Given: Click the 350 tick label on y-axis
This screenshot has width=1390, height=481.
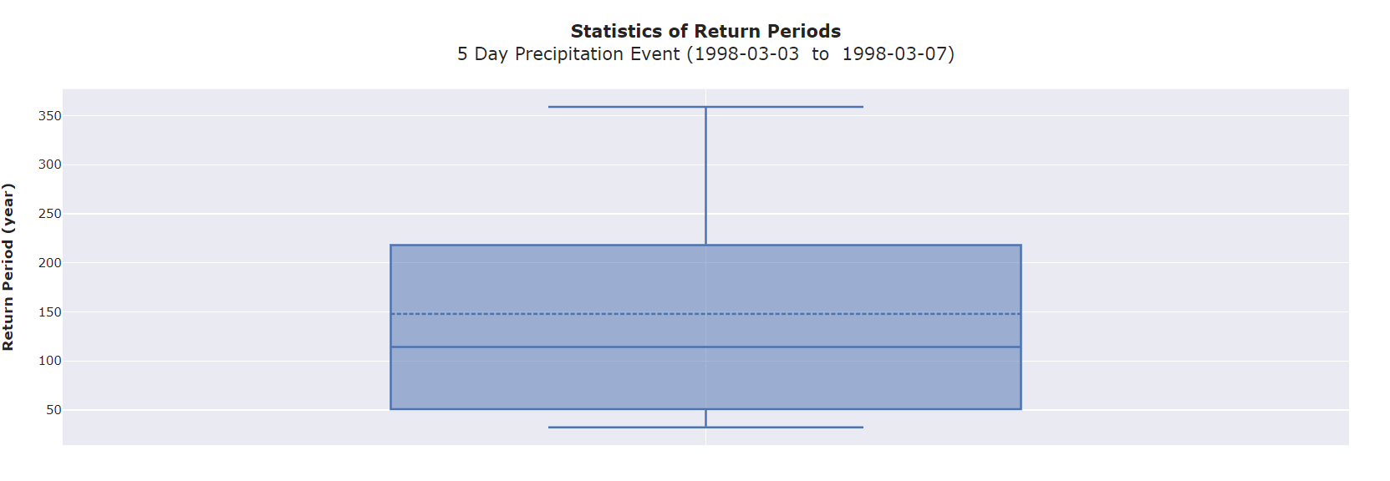Looking at the screenshot, I should pos(49,116).
